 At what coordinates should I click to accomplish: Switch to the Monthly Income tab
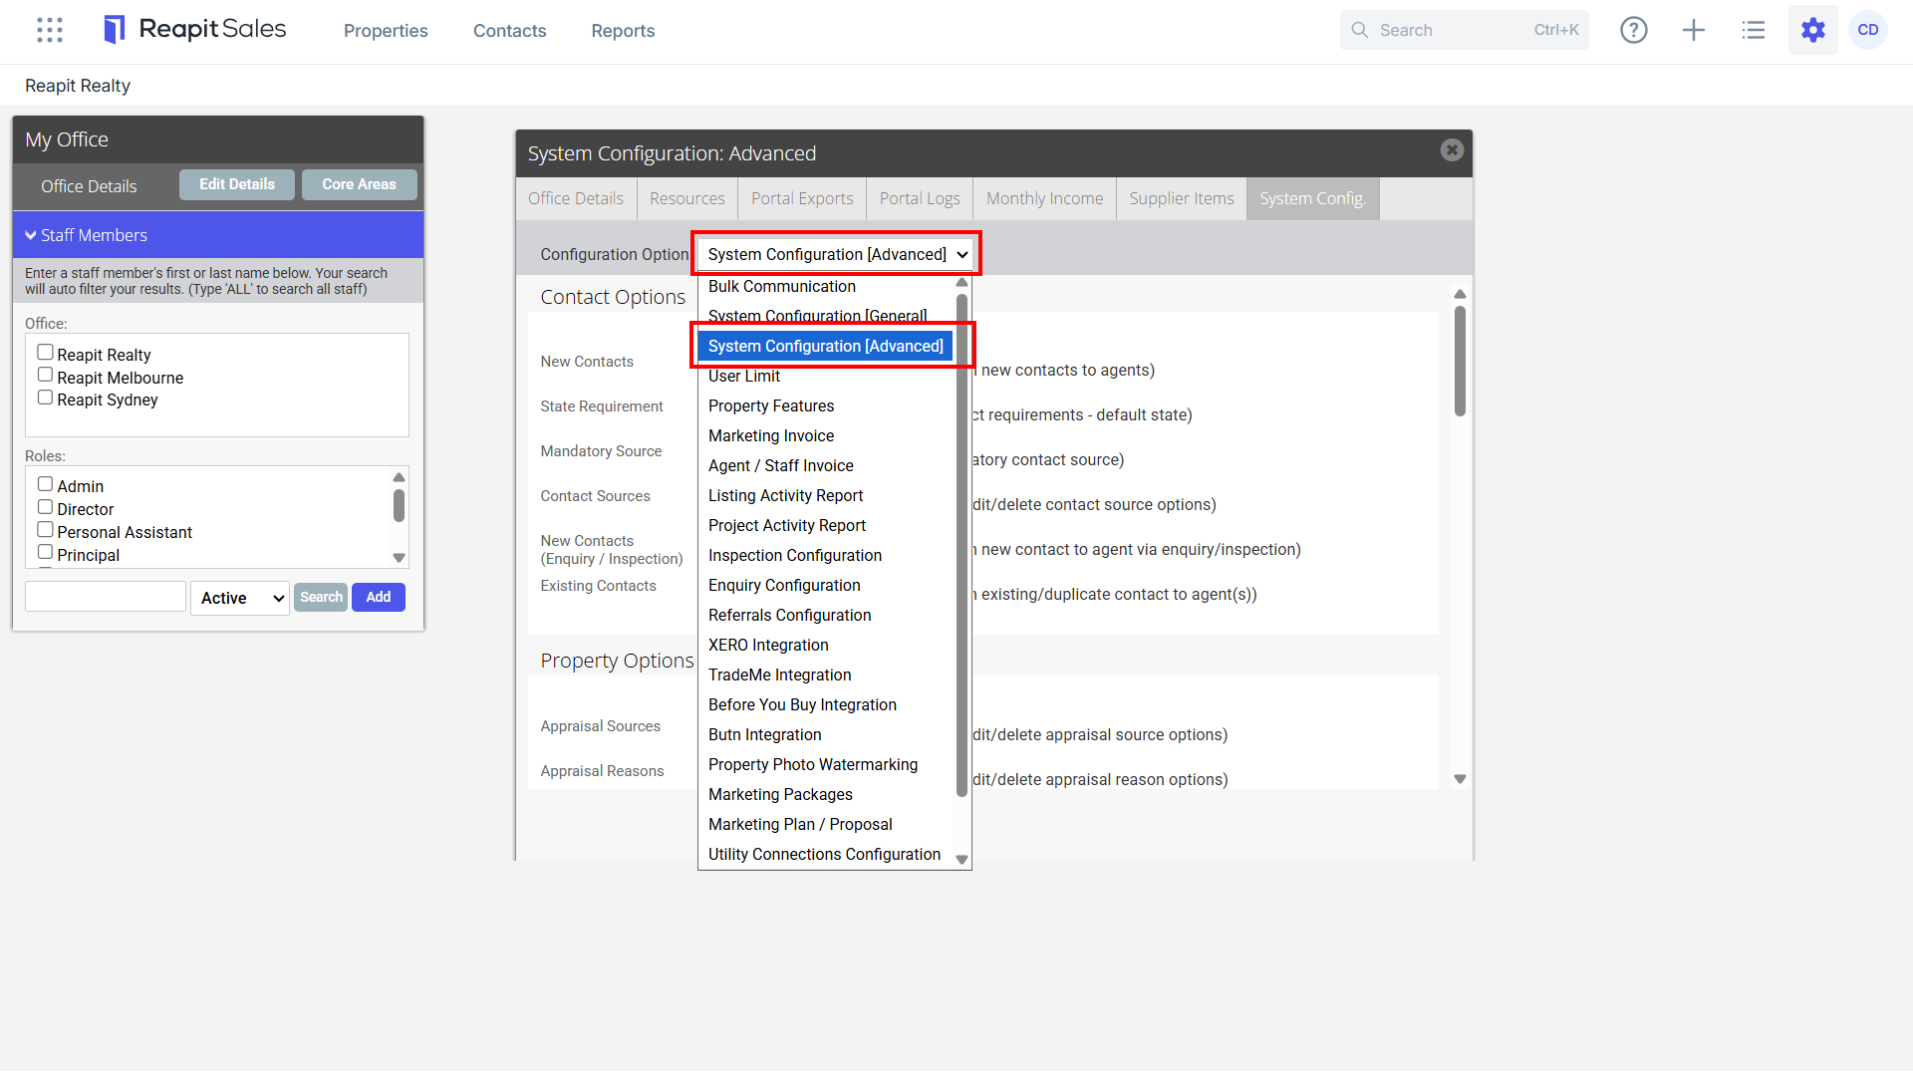tap(1045, 198)
